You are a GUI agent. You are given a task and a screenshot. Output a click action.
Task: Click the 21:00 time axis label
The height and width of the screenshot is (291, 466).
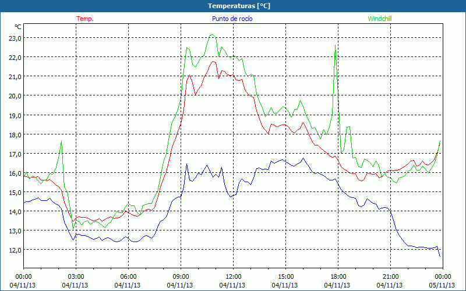click(390, 277)
